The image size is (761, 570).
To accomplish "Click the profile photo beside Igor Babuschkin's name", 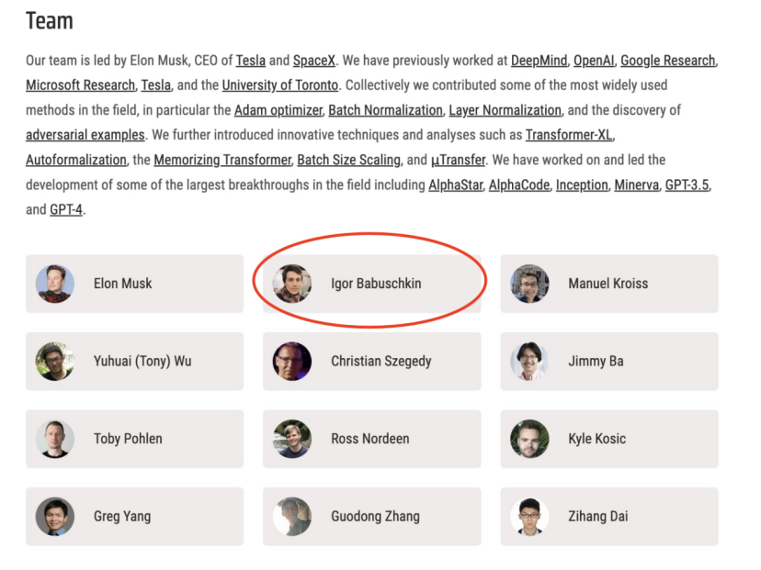I will coord(292,284).
